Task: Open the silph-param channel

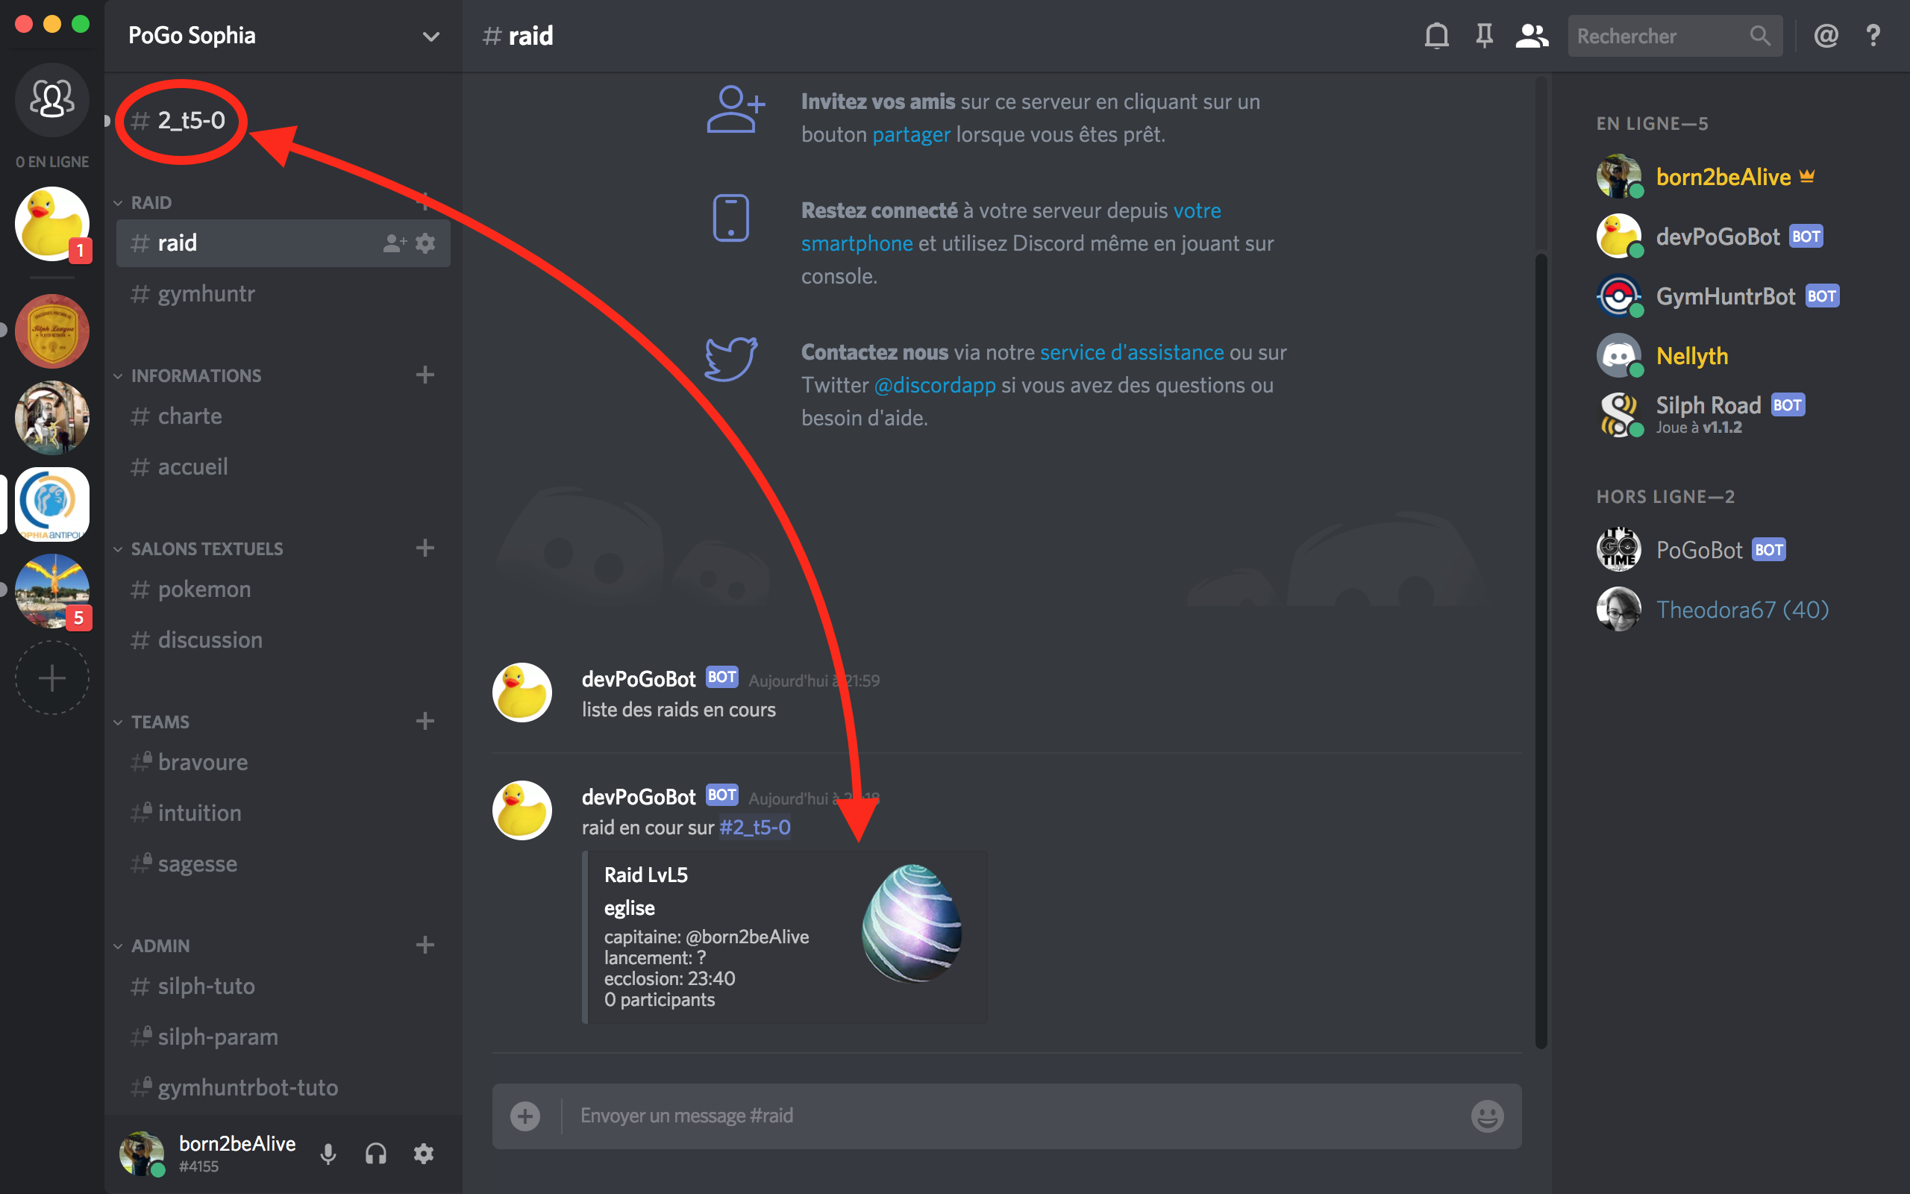Action: coord(284,1036)
